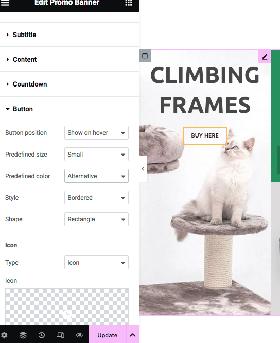Open responsive mode devices icon
The width and height of the screenshot is (280, 343).
(61, 335)
